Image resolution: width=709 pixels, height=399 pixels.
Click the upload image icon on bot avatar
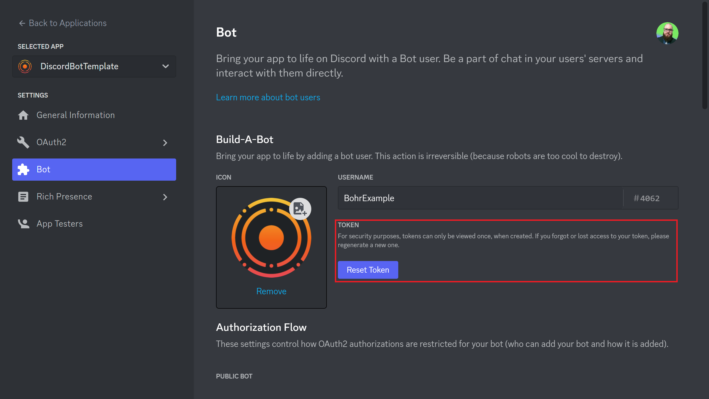pos(300,209)
